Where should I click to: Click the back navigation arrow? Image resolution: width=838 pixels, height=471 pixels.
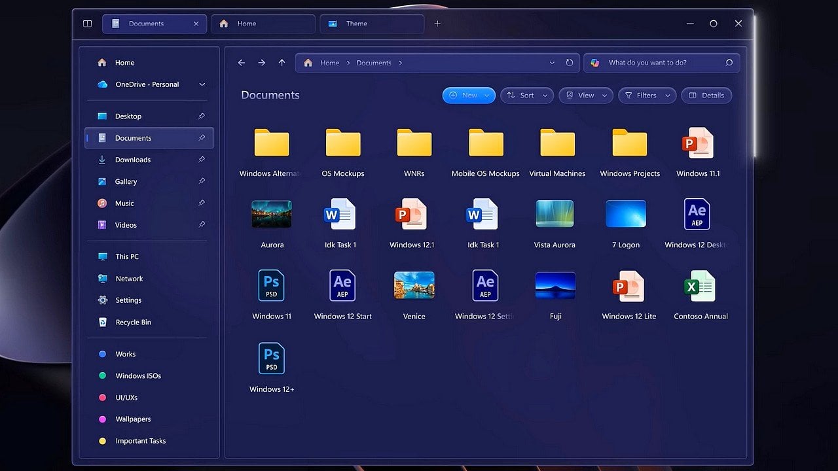point(241,62)
